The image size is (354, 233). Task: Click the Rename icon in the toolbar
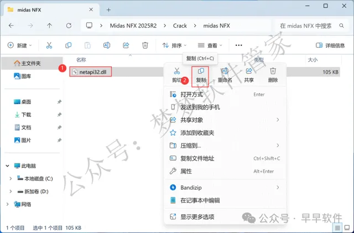(107, 45)
